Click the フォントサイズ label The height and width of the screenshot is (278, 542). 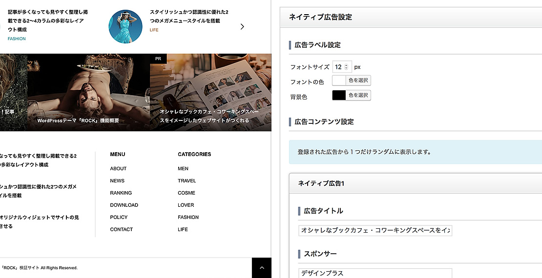(310, 67)
